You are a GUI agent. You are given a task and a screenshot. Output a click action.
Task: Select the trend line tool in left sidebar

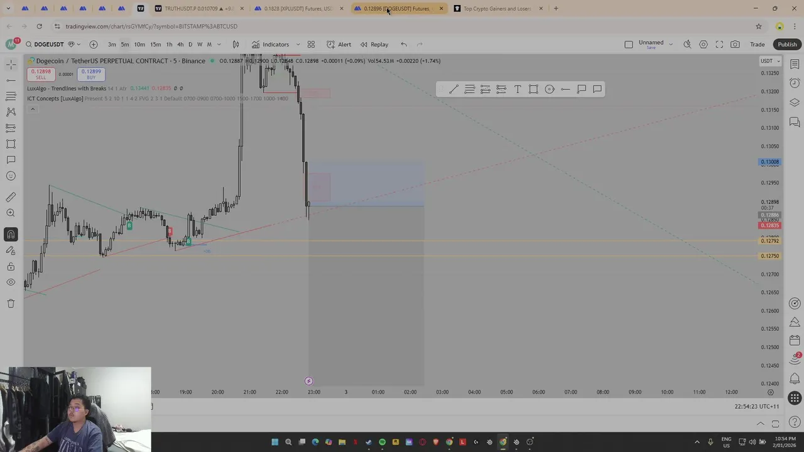click(11, 80)
